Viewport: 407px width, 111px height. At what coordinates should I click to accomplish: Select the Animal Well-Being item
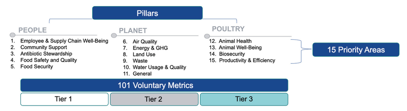click(240, 47)
